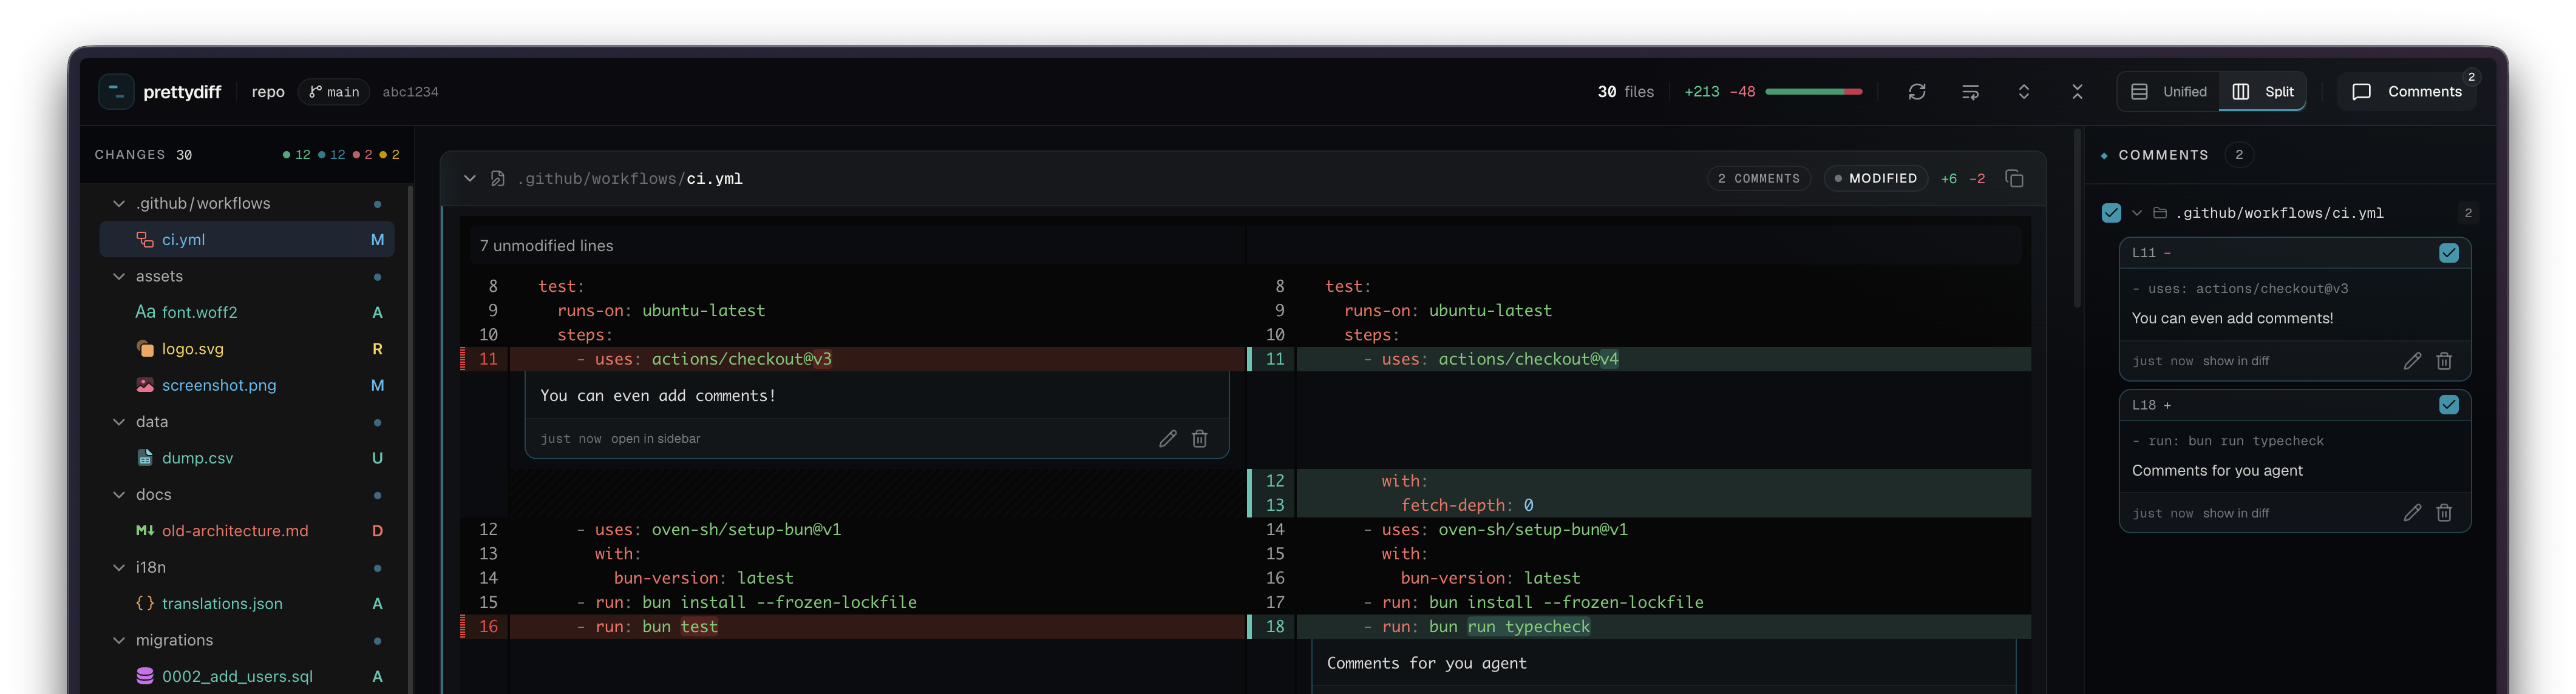Click added line 18 number on right
The image size is (2576, 694).
tap(1275, 627)
